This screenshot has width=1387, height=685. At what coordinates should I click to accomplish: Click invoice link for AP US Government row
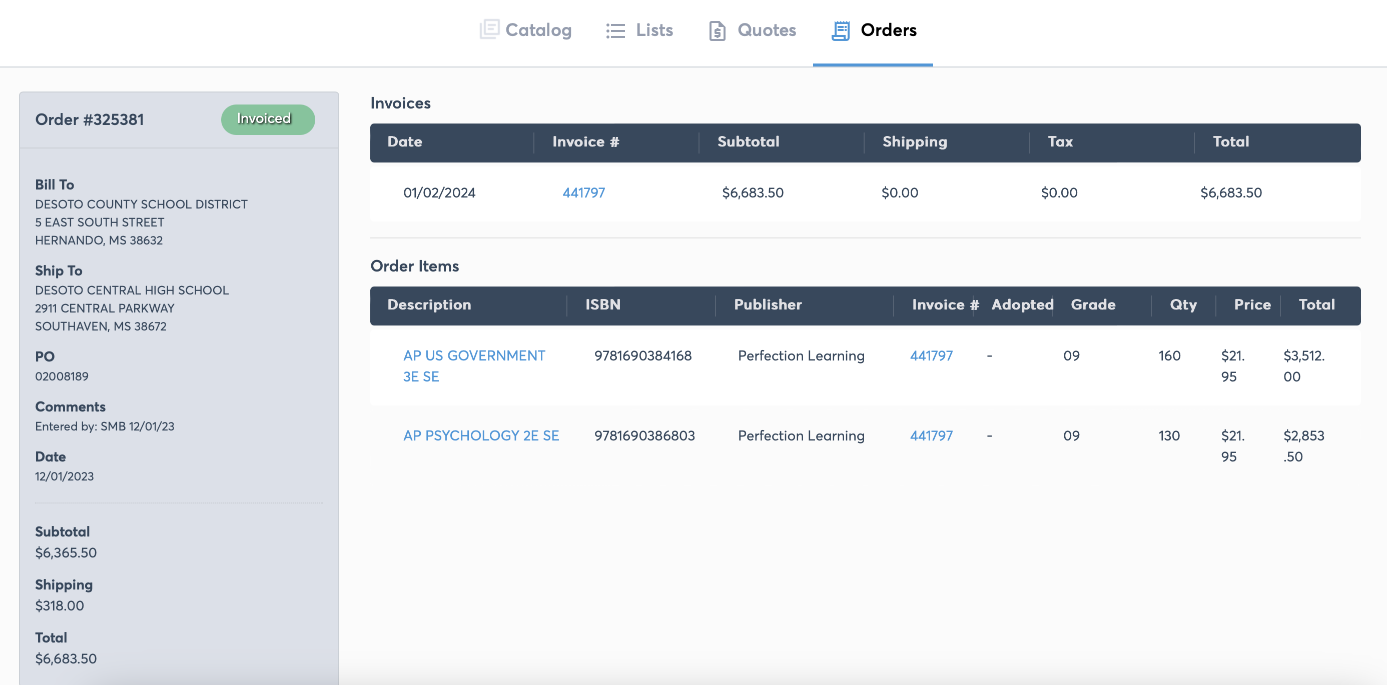931,355
